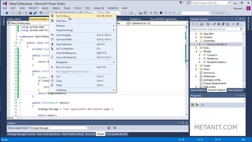252x142 pixels.
Task: Toggle auto-hide pin on the Output panel
Action: (183, 123)
